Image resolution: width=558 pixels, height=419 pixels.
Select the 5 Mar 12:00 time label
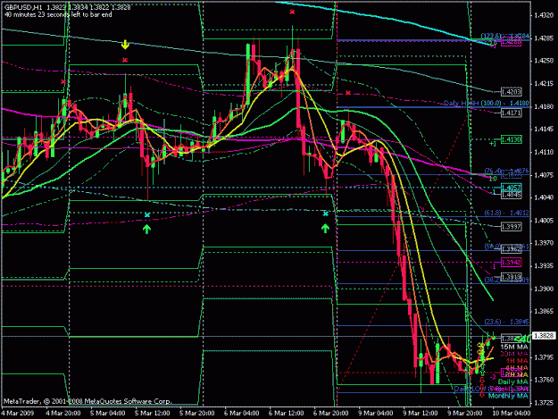click(x=153, y=413)
